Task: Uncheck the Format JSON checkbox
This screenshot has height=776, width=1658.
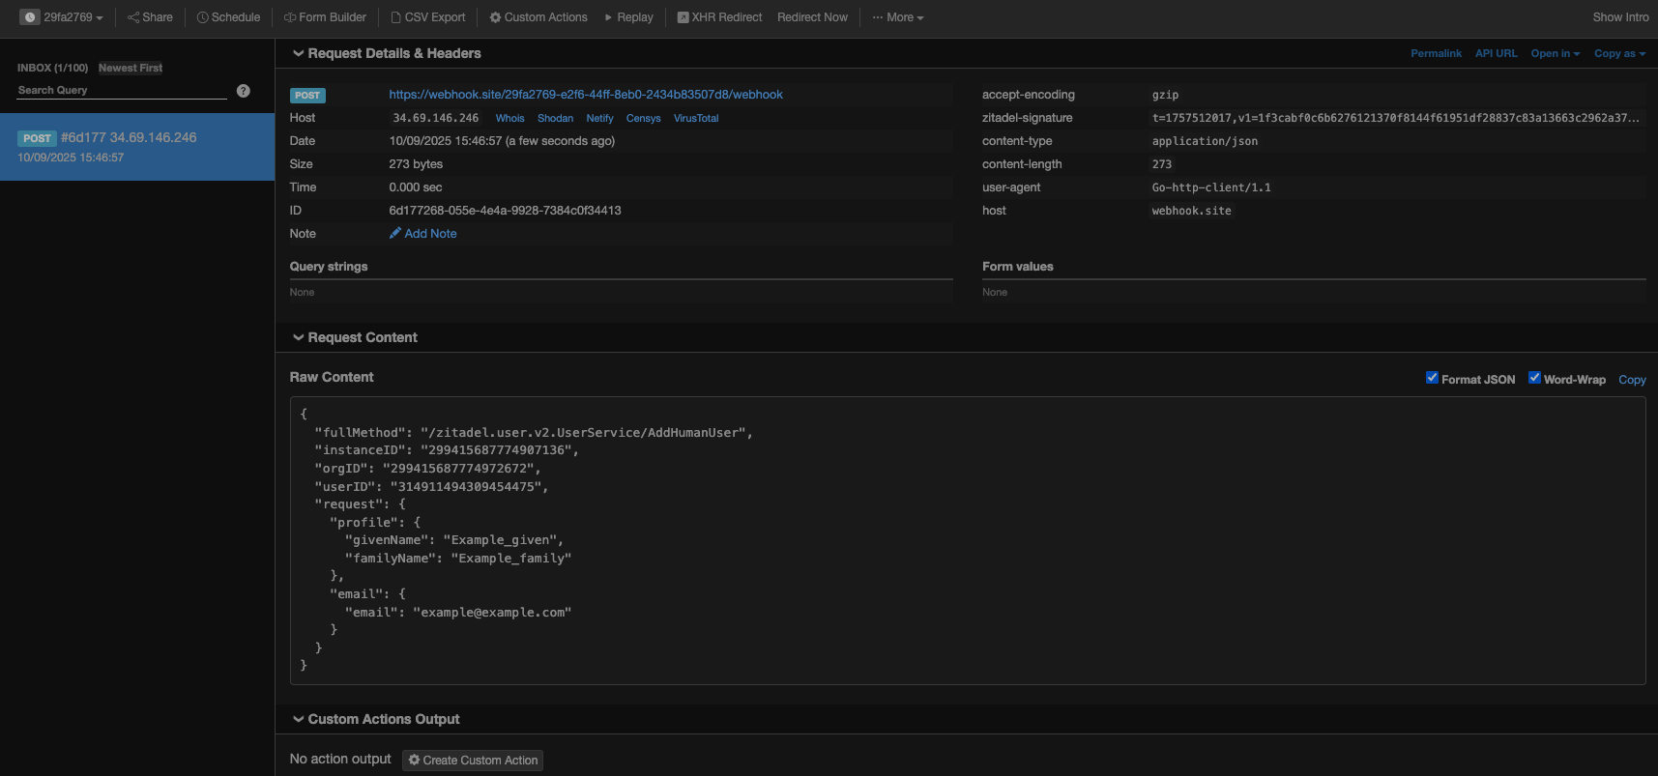Action: point(1432,378)
